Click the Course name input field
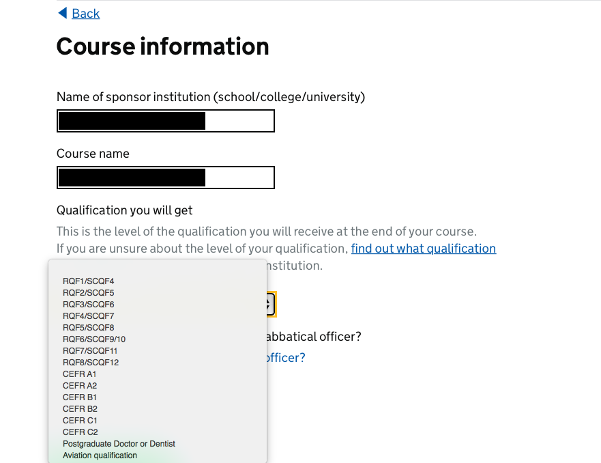The width and height of the screenshot is (601, 463). tap(166, 178)
